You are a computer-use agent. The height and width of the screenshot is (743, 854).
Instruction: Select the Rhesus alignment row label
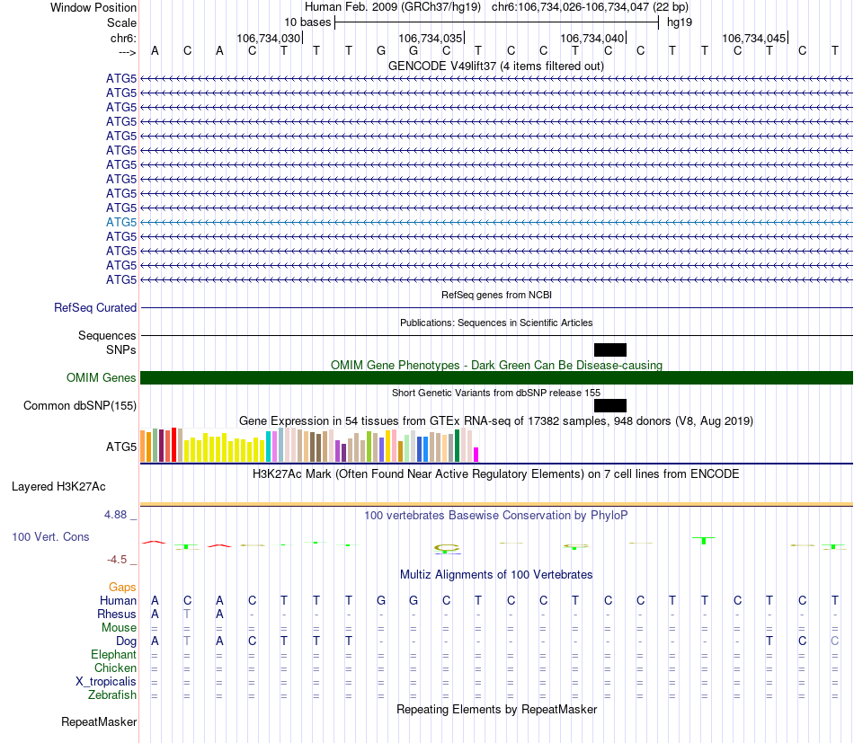(x=117, y=614)
